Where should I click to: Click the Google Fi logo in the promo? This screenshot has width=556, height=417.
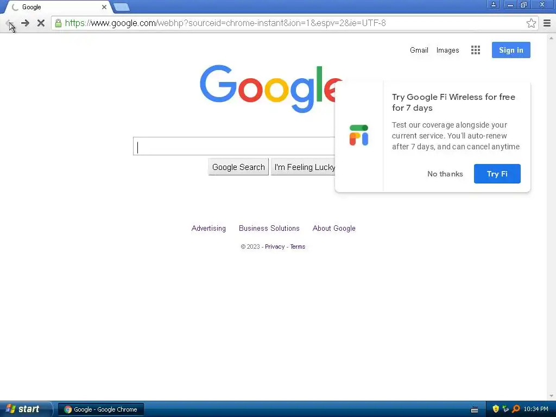pyautogui.click(x=359, y=135)
